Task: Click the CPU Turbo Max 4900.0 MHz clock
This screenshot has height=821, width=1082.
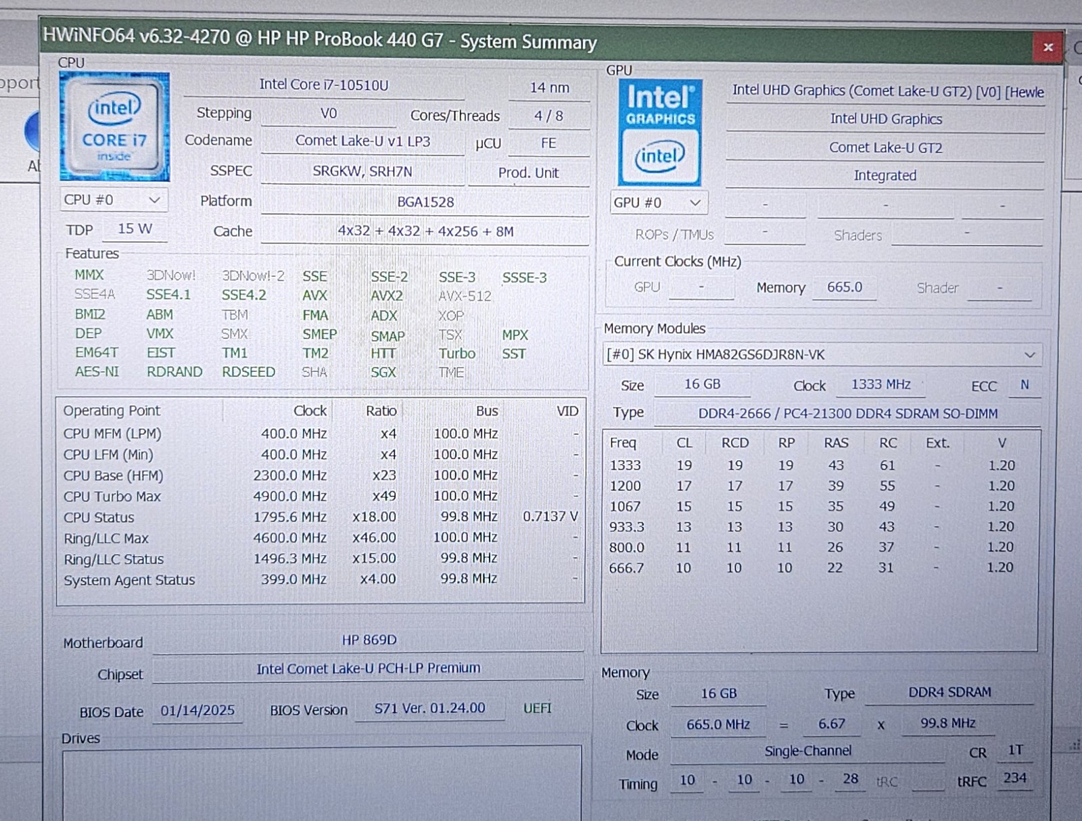Action: pos(290,496)
